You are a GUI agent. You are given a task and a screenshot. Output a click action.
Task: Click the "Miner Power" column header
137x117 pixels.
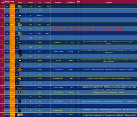71,2
